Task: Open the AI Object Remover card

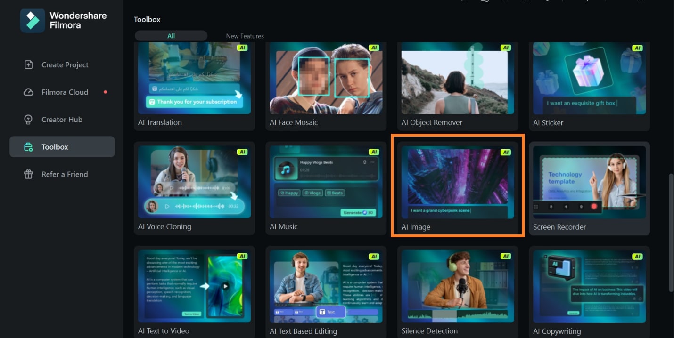Action: click(458, 86)
